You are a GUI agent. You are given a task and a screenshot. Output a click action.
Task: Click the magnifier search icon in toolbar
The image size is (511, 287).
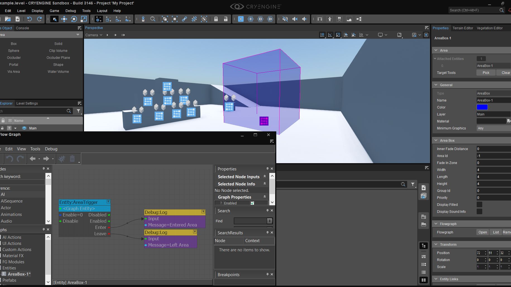(153, 19)
